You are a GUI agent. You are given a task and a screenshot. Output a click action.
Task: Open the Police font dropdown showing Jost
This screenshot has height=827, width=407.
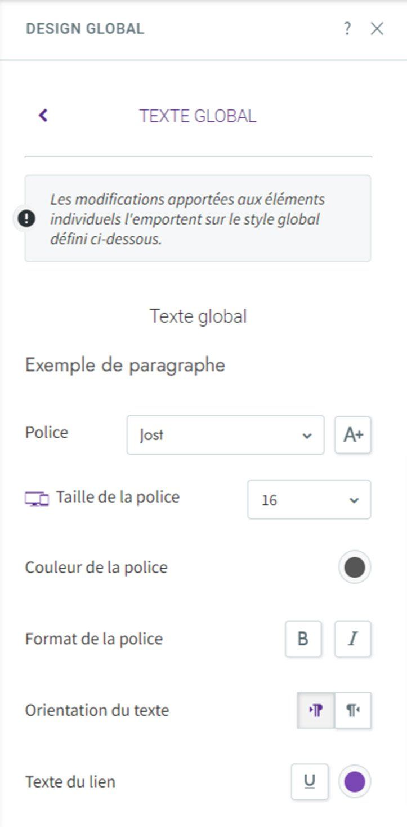(225, 435)
